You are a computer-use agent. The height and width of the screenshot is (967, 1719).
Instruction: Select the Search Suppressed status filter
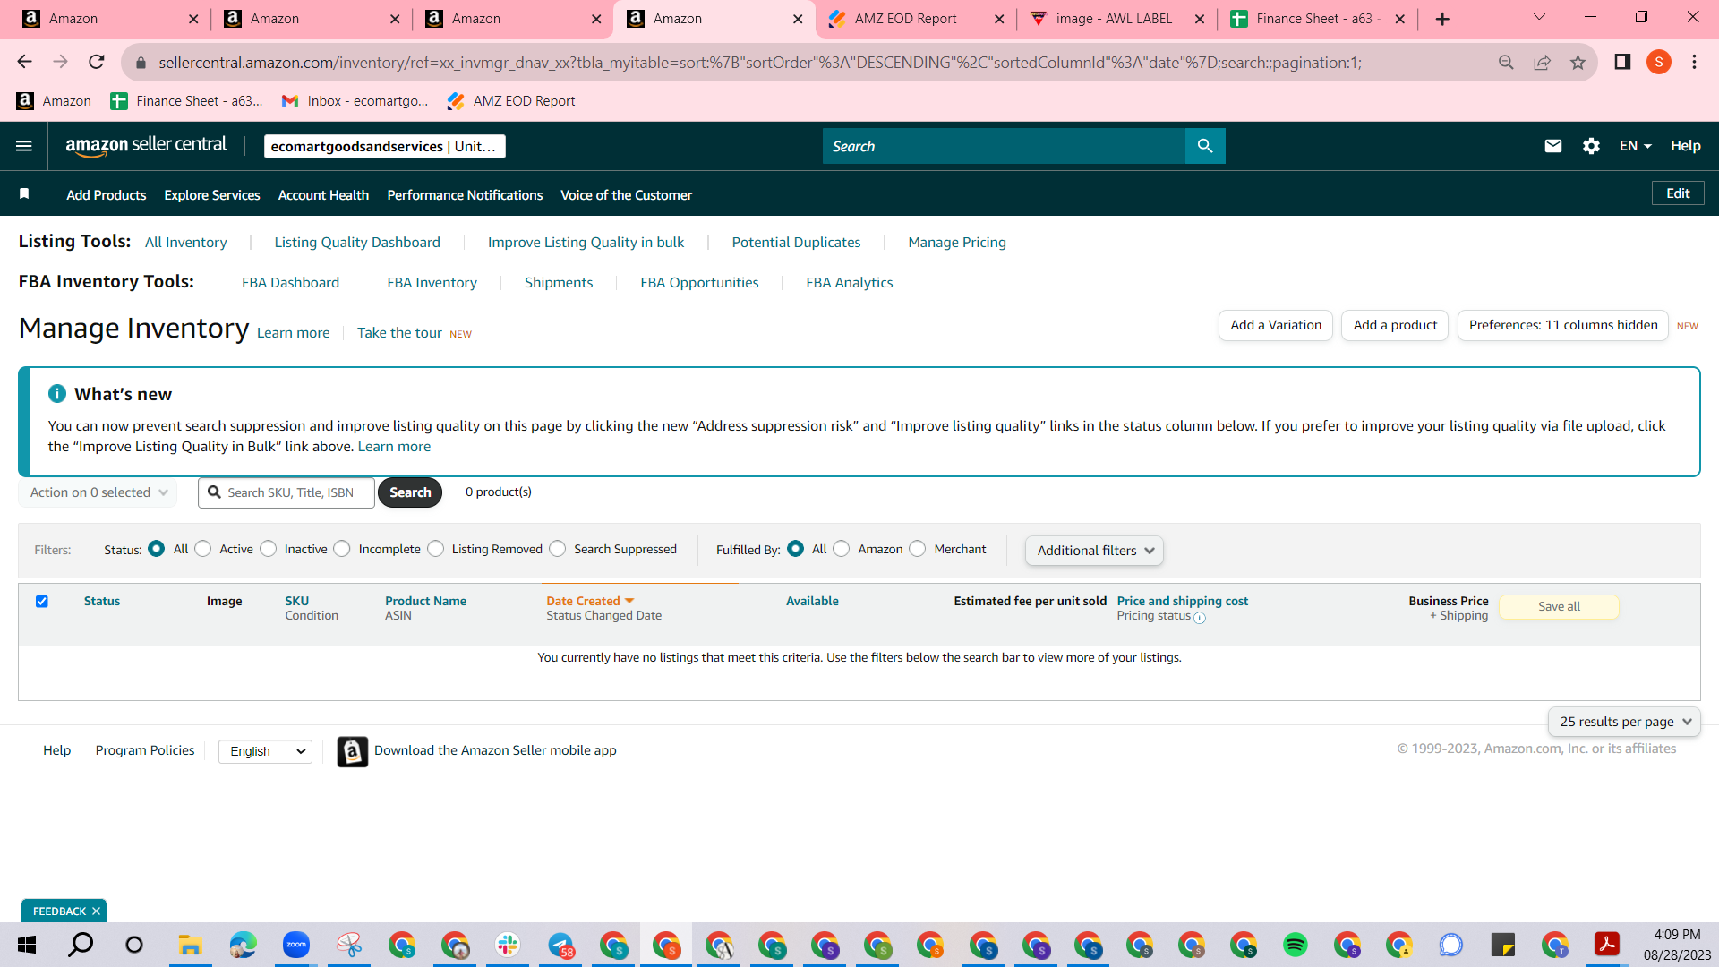(558, 549)
